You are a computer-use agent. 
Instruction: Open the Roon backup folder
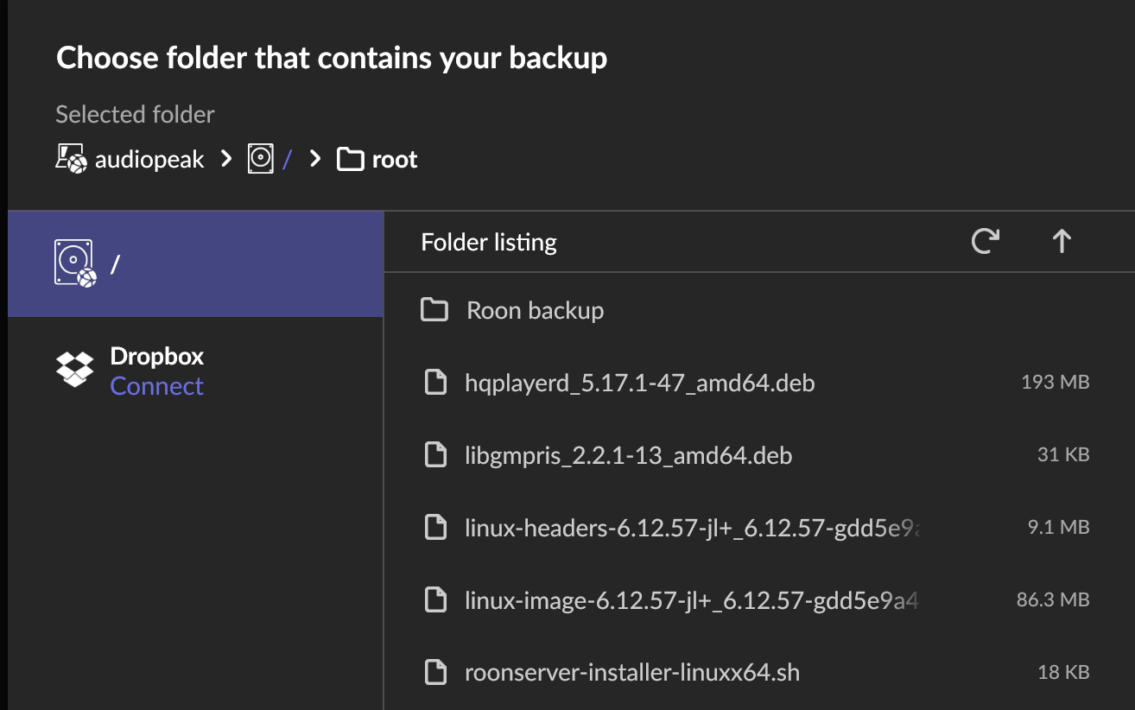tap(535, 310)
